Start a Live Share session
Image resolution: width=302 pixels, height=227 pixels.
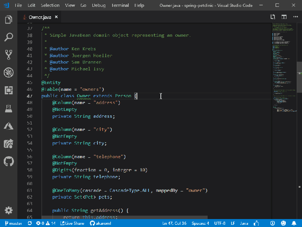(72, 223)
